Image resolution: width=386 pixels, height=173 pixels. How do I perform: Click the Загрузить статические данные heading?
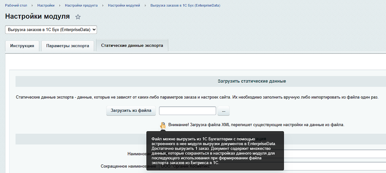[x=252, y=81]
